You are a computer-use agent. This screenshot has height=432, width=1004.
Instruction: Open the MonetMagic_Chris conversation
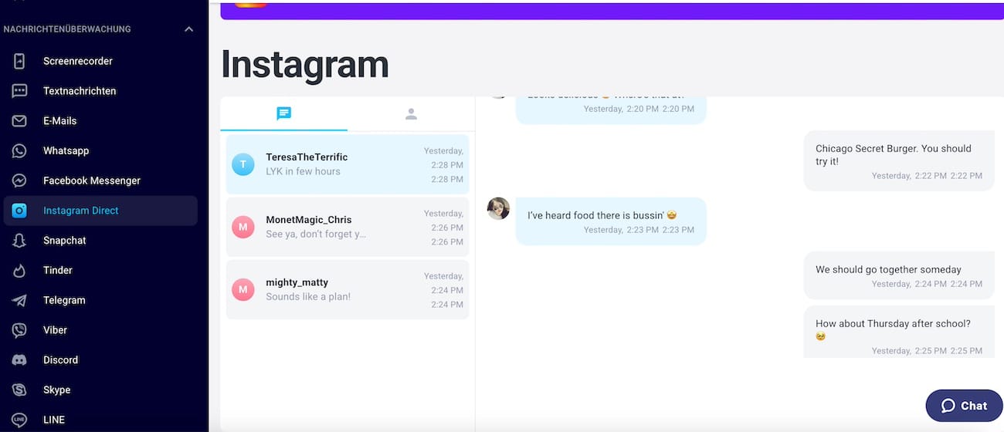(348, 227)
